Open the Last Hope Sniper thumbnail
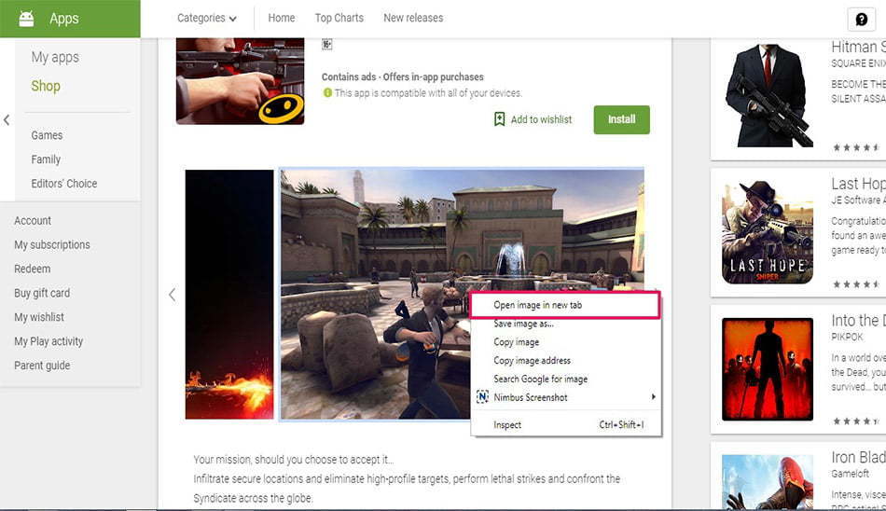Viewport: 886px width, 511px height. coord(768,232)
